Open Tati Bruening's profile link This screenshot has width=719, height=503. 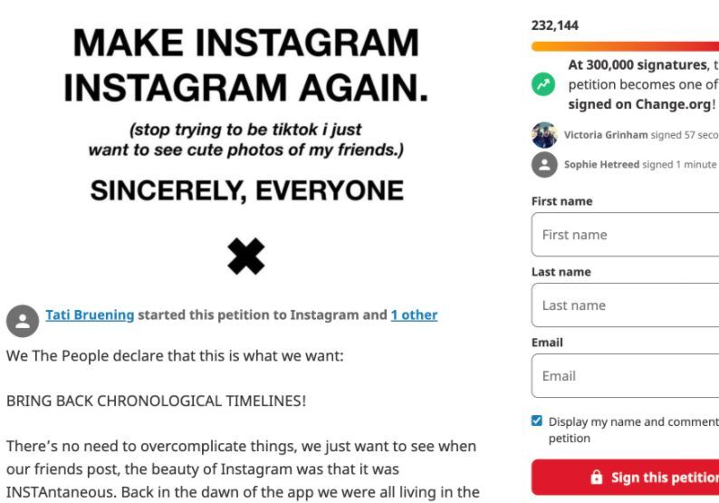coord(90,315)
